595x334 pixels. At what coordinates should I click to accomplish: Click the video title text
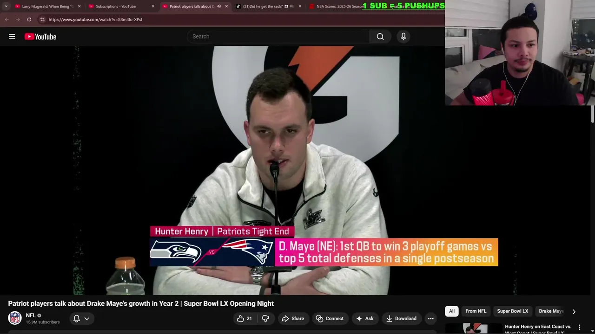coord(141,303)
